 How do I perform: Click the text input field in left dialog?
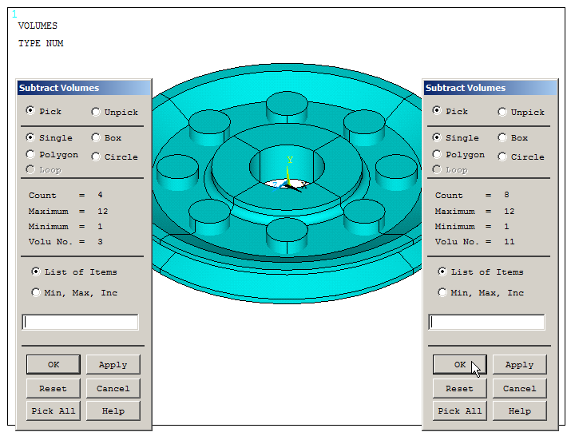click(81, 322)
